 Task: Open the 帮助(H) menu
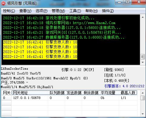coord(91,11)
